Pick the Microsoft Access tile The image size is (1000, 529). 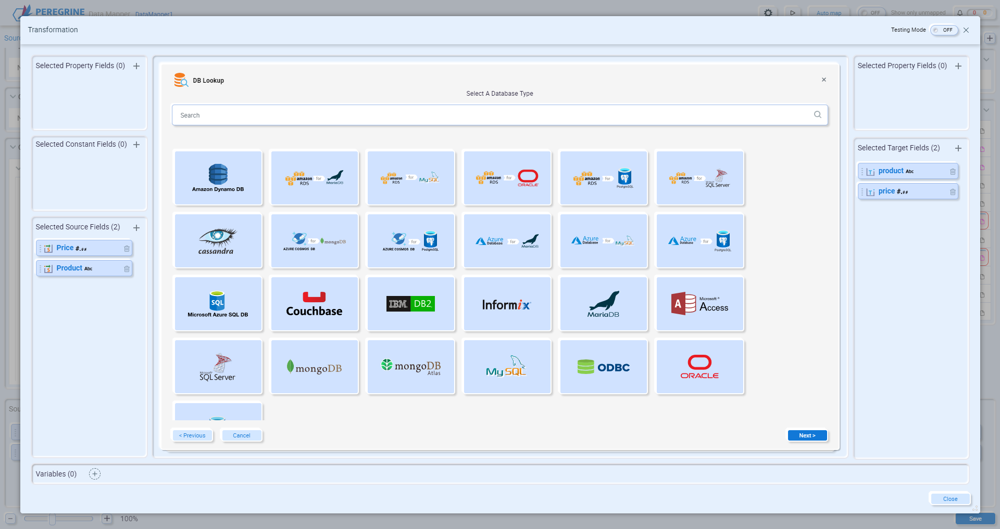700,304
